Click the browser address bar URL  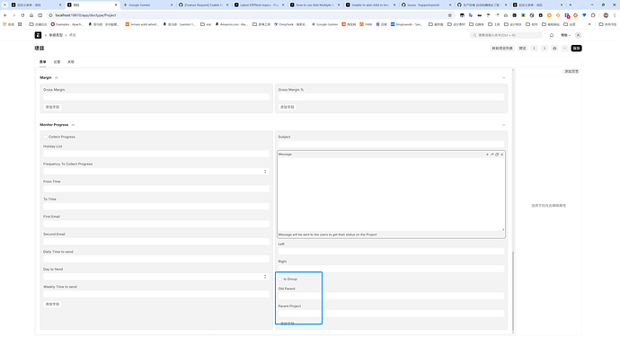(85, 15)
